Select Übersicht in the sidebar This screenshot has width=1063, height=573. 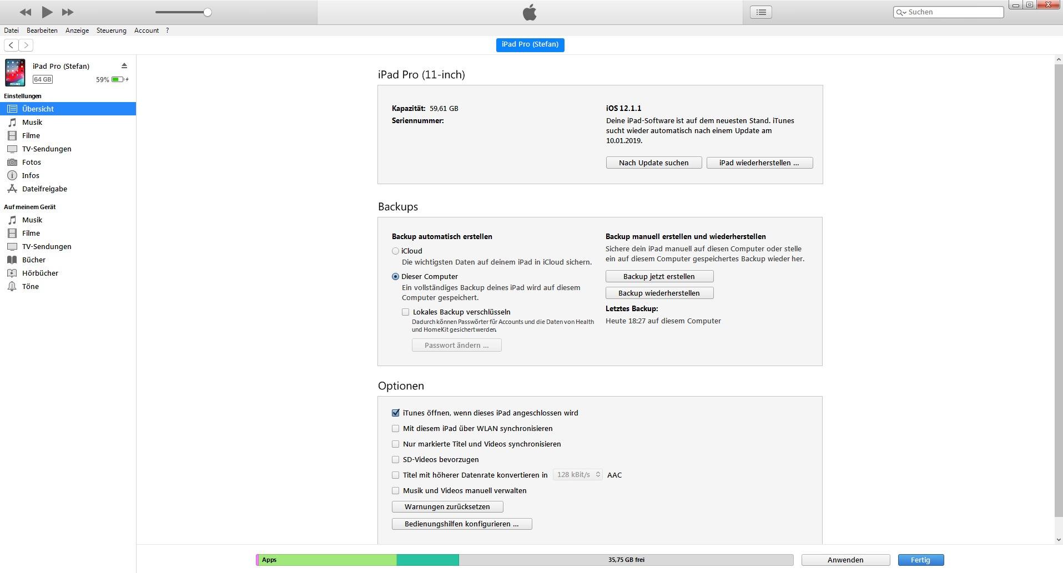point(68,109)
